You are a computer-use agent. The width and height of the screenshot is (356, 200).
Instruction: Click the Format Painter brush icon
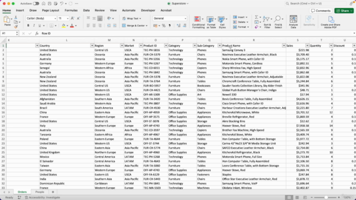(x=16, y=27)
